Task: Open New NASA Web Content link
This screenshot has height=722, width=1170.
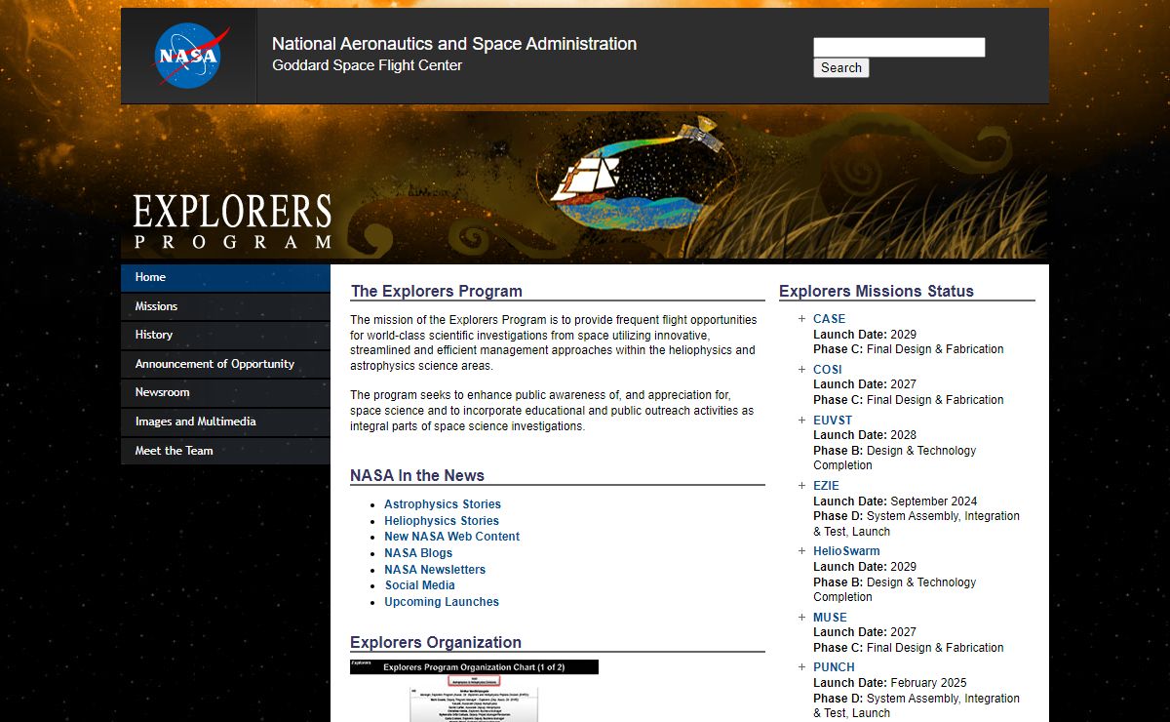Action: 452,537
